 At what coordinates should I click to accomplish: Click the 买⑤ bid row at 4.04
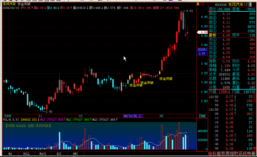(232, 57)
